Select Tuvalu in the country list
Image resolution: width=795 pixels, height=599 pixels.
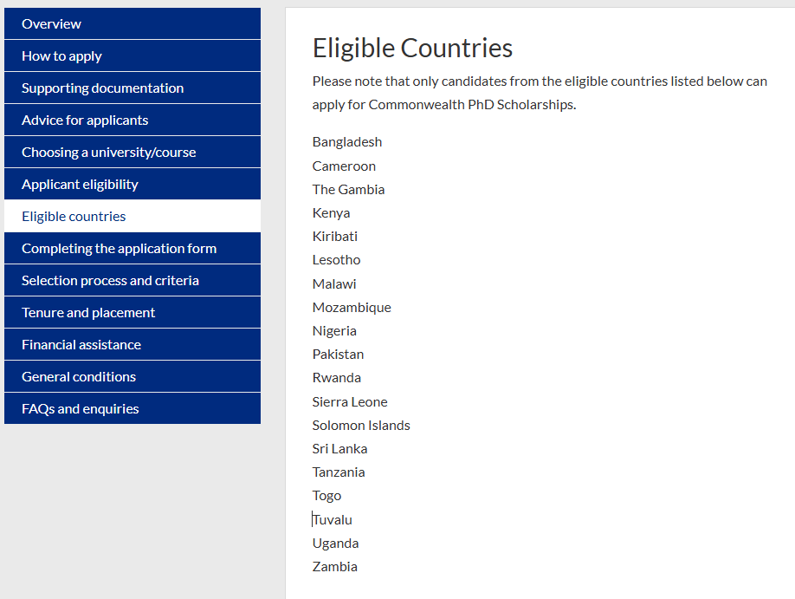[x=333, y=518]
